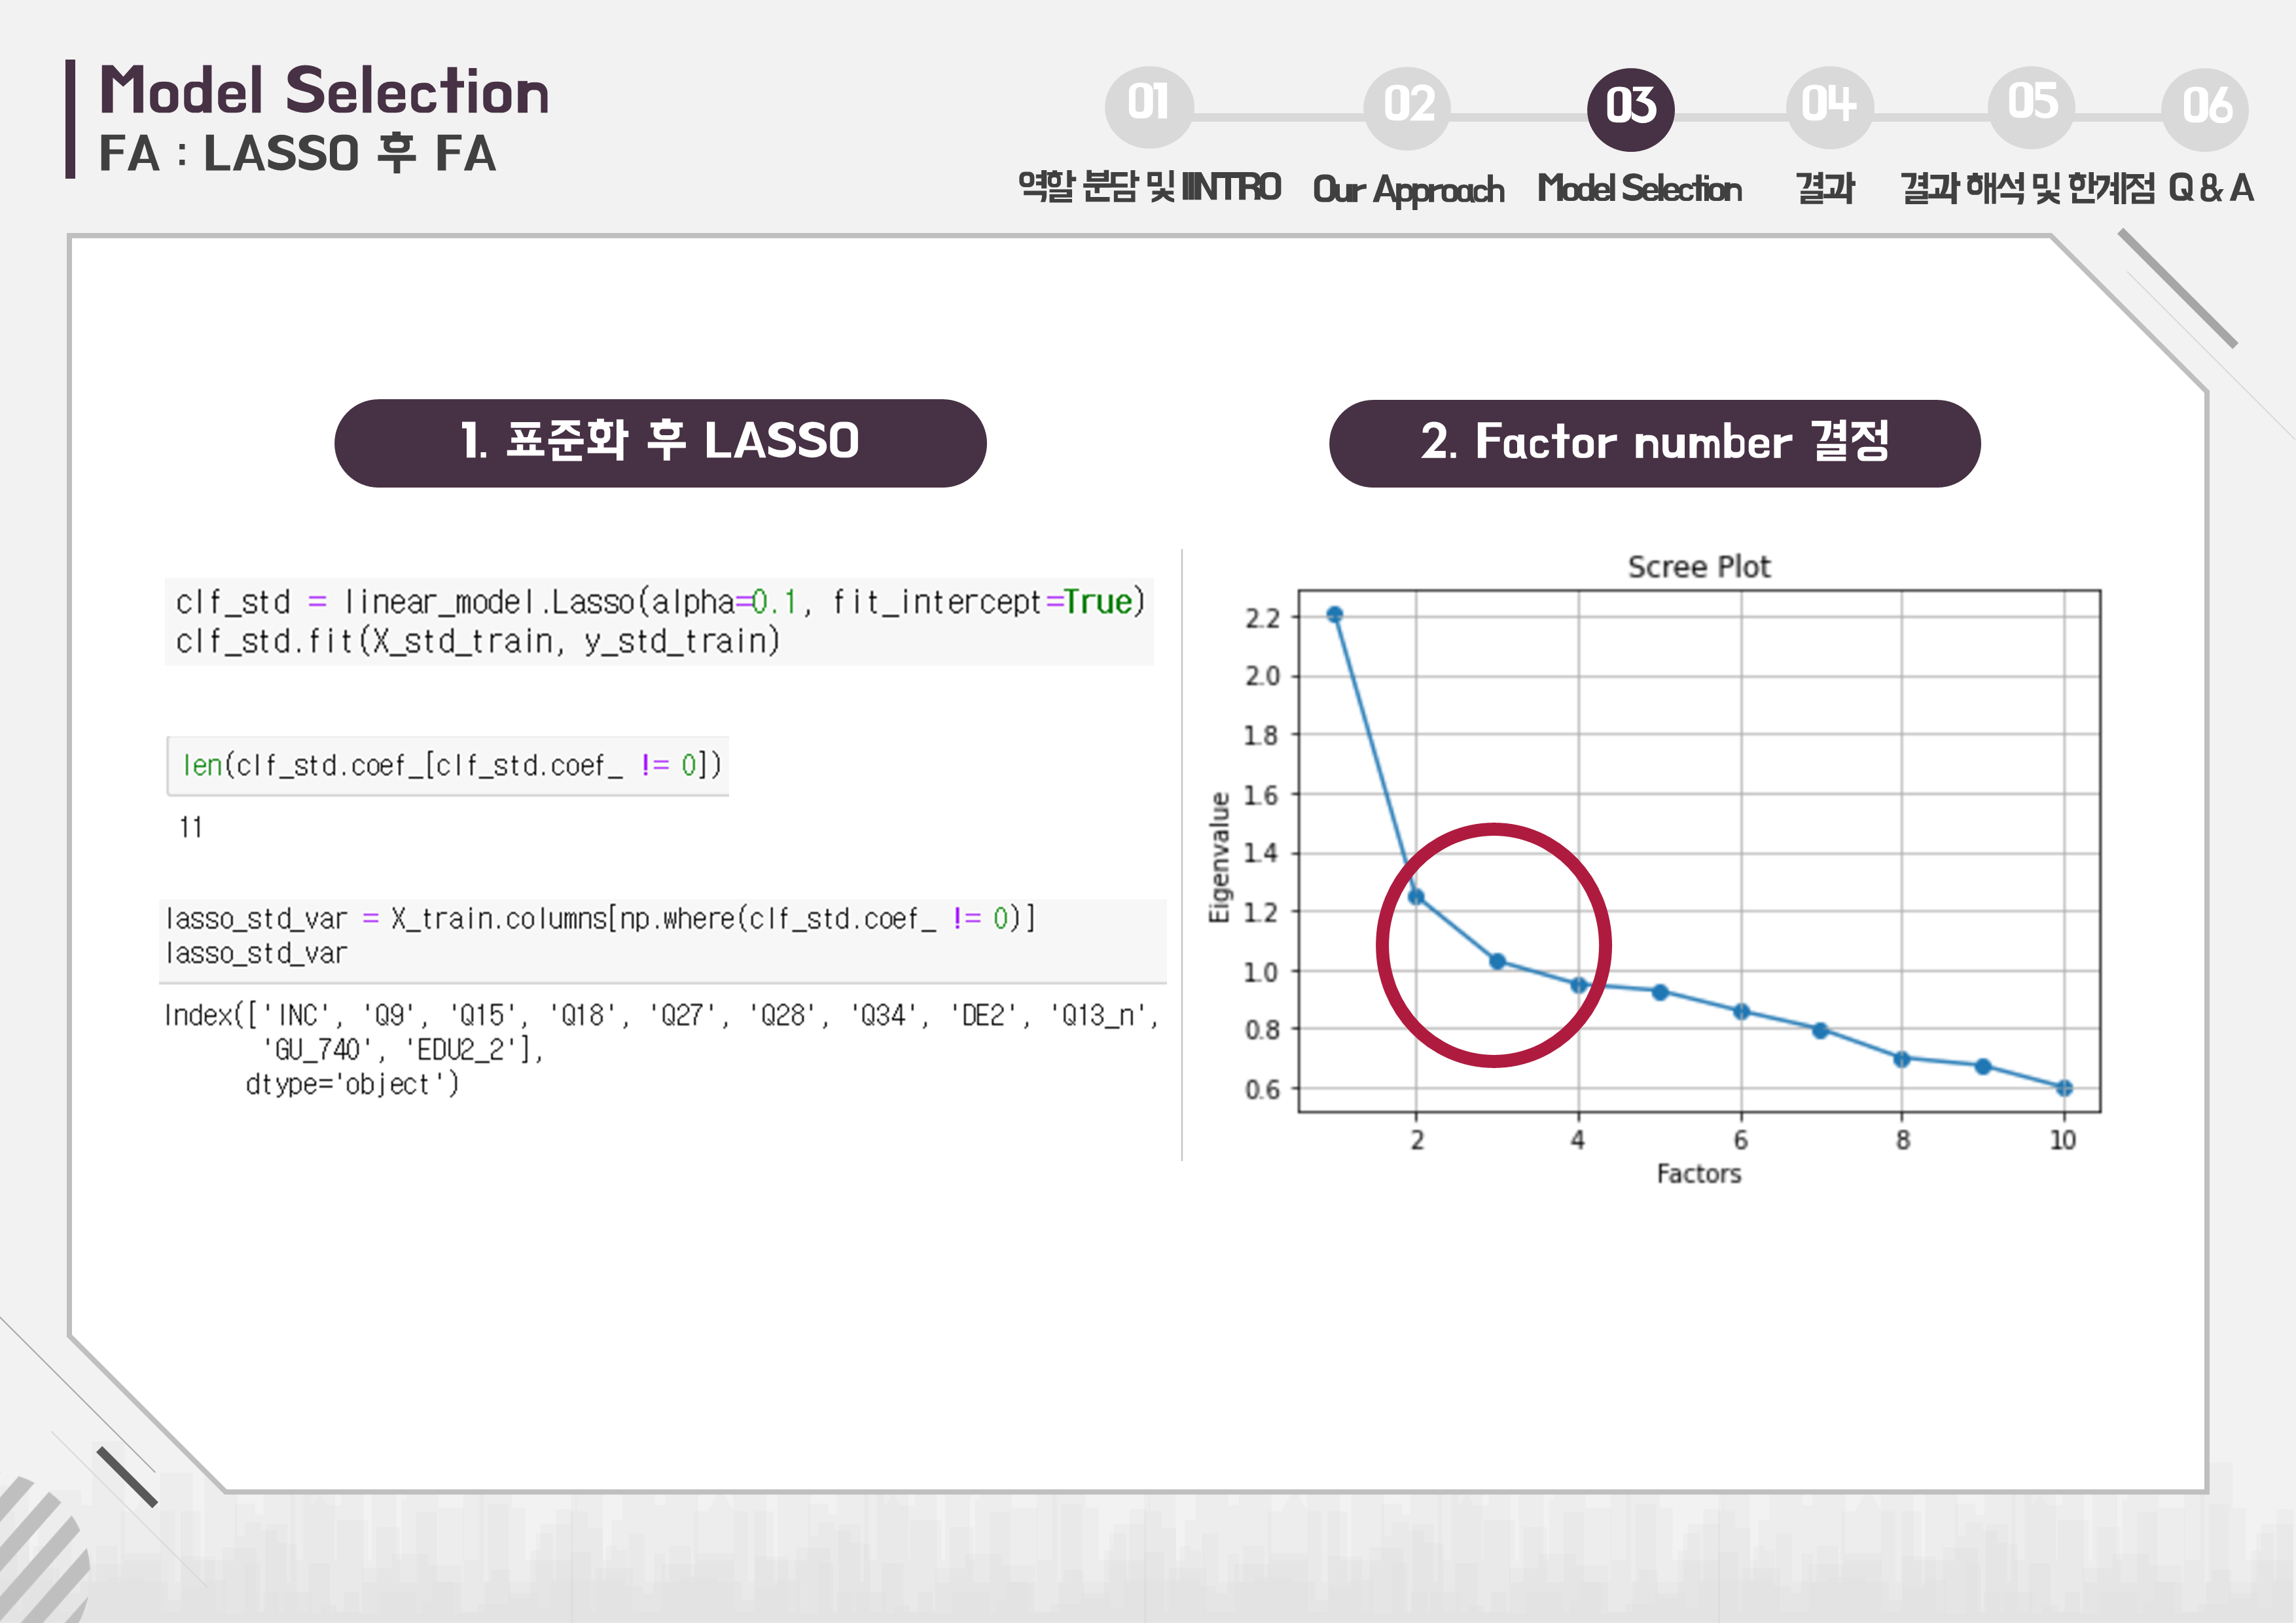Click the '2. Factor number 결정' banner
Image resolution: width=2296 pixels, height=1623 pixels.
pyautogui.click(x=1654, y=443)
